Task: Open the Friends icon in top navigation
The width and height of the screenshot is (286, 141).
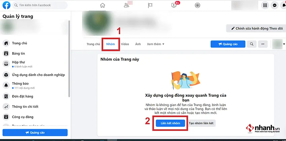Action: pos(127,5)
